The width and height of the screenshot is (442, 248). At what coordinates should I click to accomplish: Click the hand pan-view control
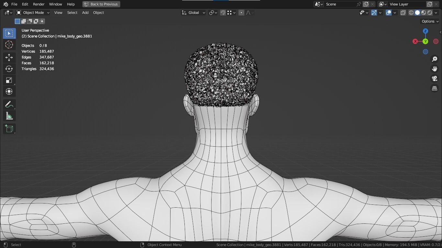tap(435, 69)
